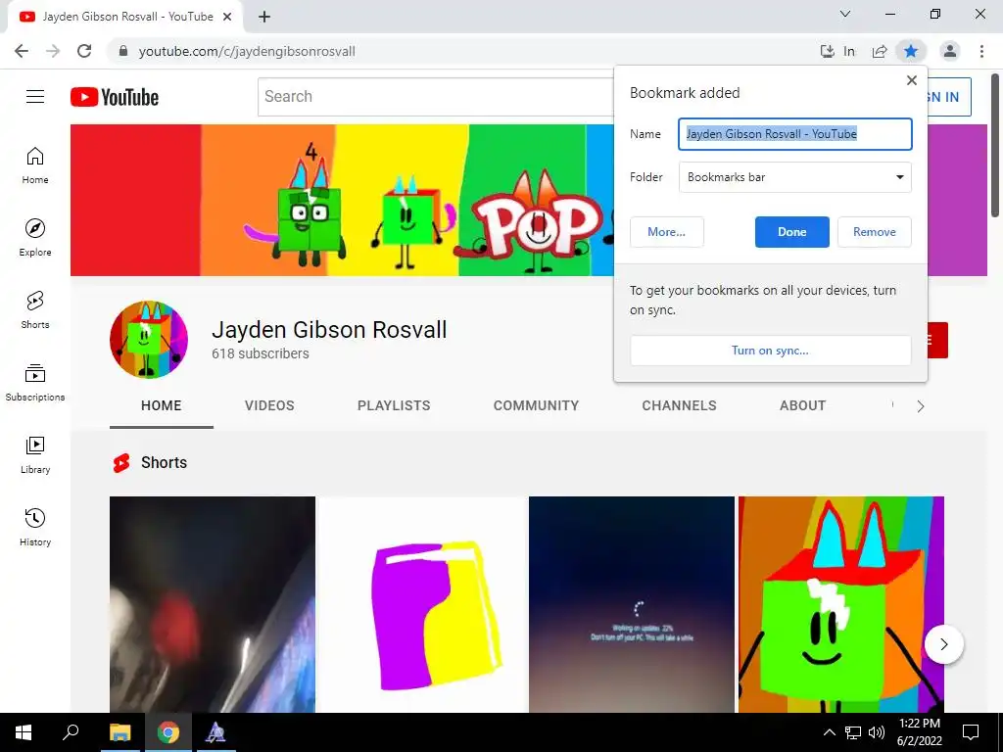Open the Working on updates Shorts thumbnail

pos(632,604)
